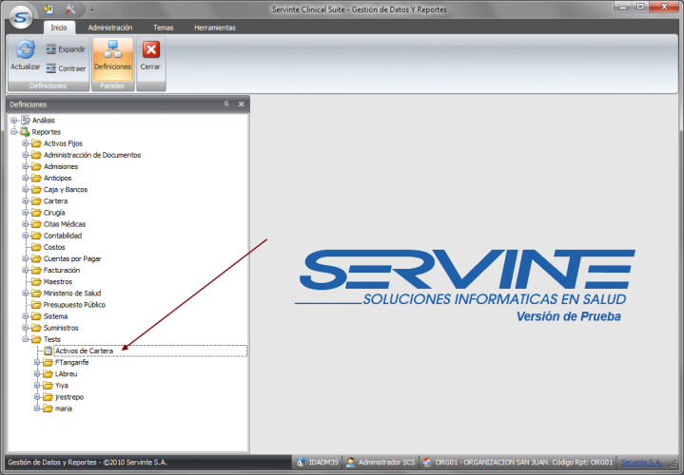The height and width of the screenshot is (475, 684).
Task: Select the Activos de Cartera report
Action: click(84, 351)
